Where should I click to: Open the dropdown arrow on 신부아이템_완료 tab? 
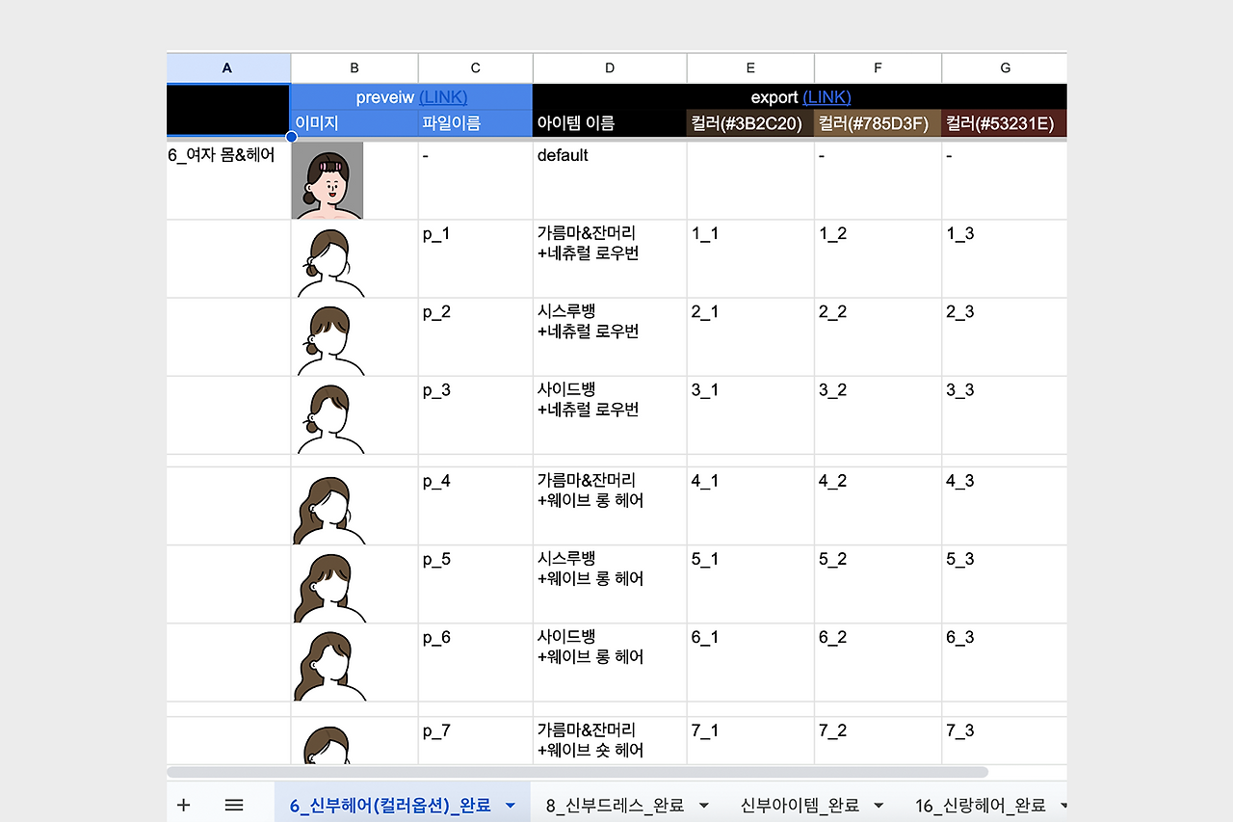point(878,805)
